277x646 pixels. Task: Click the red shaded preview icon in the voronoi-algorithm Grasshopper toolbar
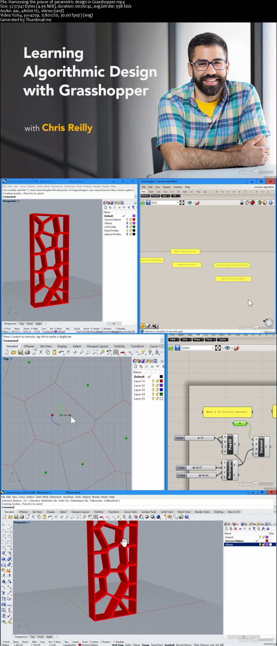point(252,203)
